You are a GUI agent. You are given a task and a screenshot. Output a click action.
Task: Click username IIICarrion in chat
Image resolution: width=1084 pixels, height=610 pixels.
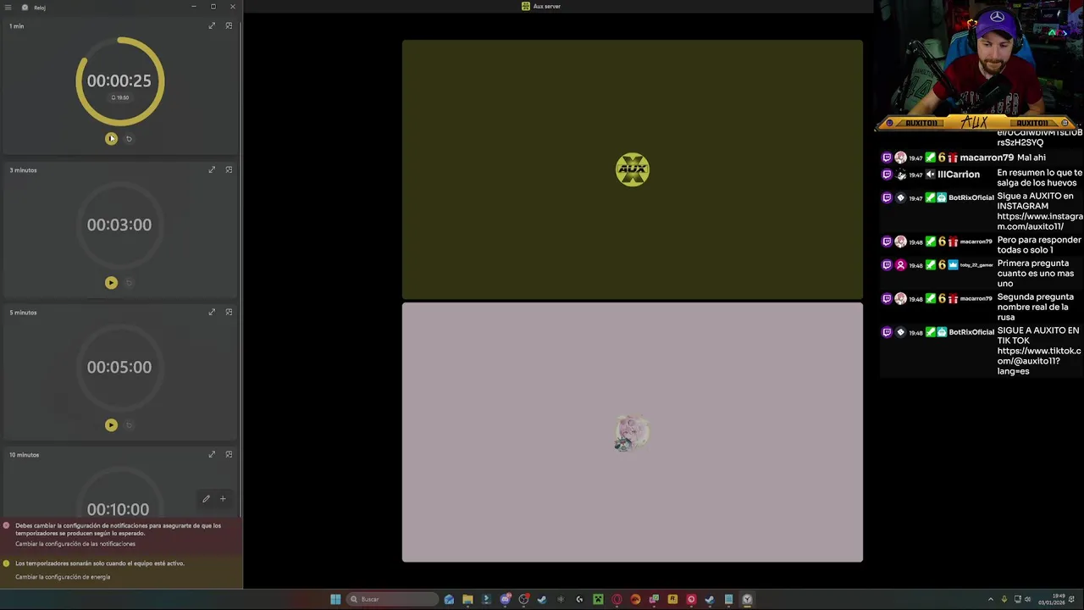tap(959, 175)
